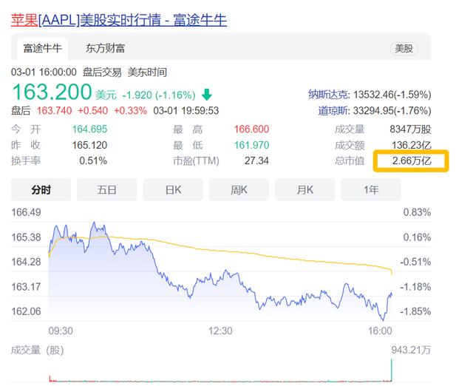Screen dimensions: 473x386
Task: Click the 纳斯达克 index label
Action: click(329, 95)
